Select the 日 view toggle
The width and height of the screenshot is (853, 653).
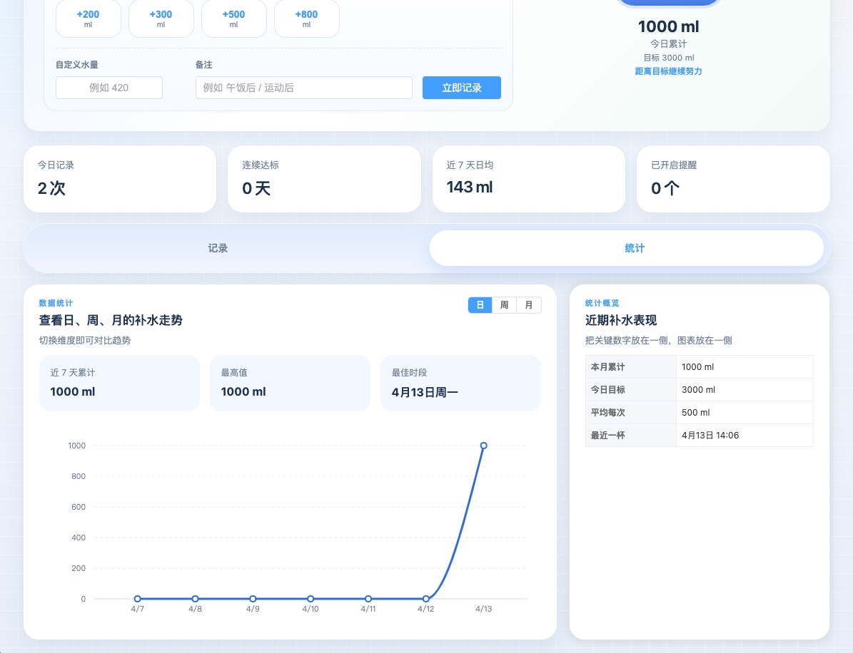click(480, 305)
